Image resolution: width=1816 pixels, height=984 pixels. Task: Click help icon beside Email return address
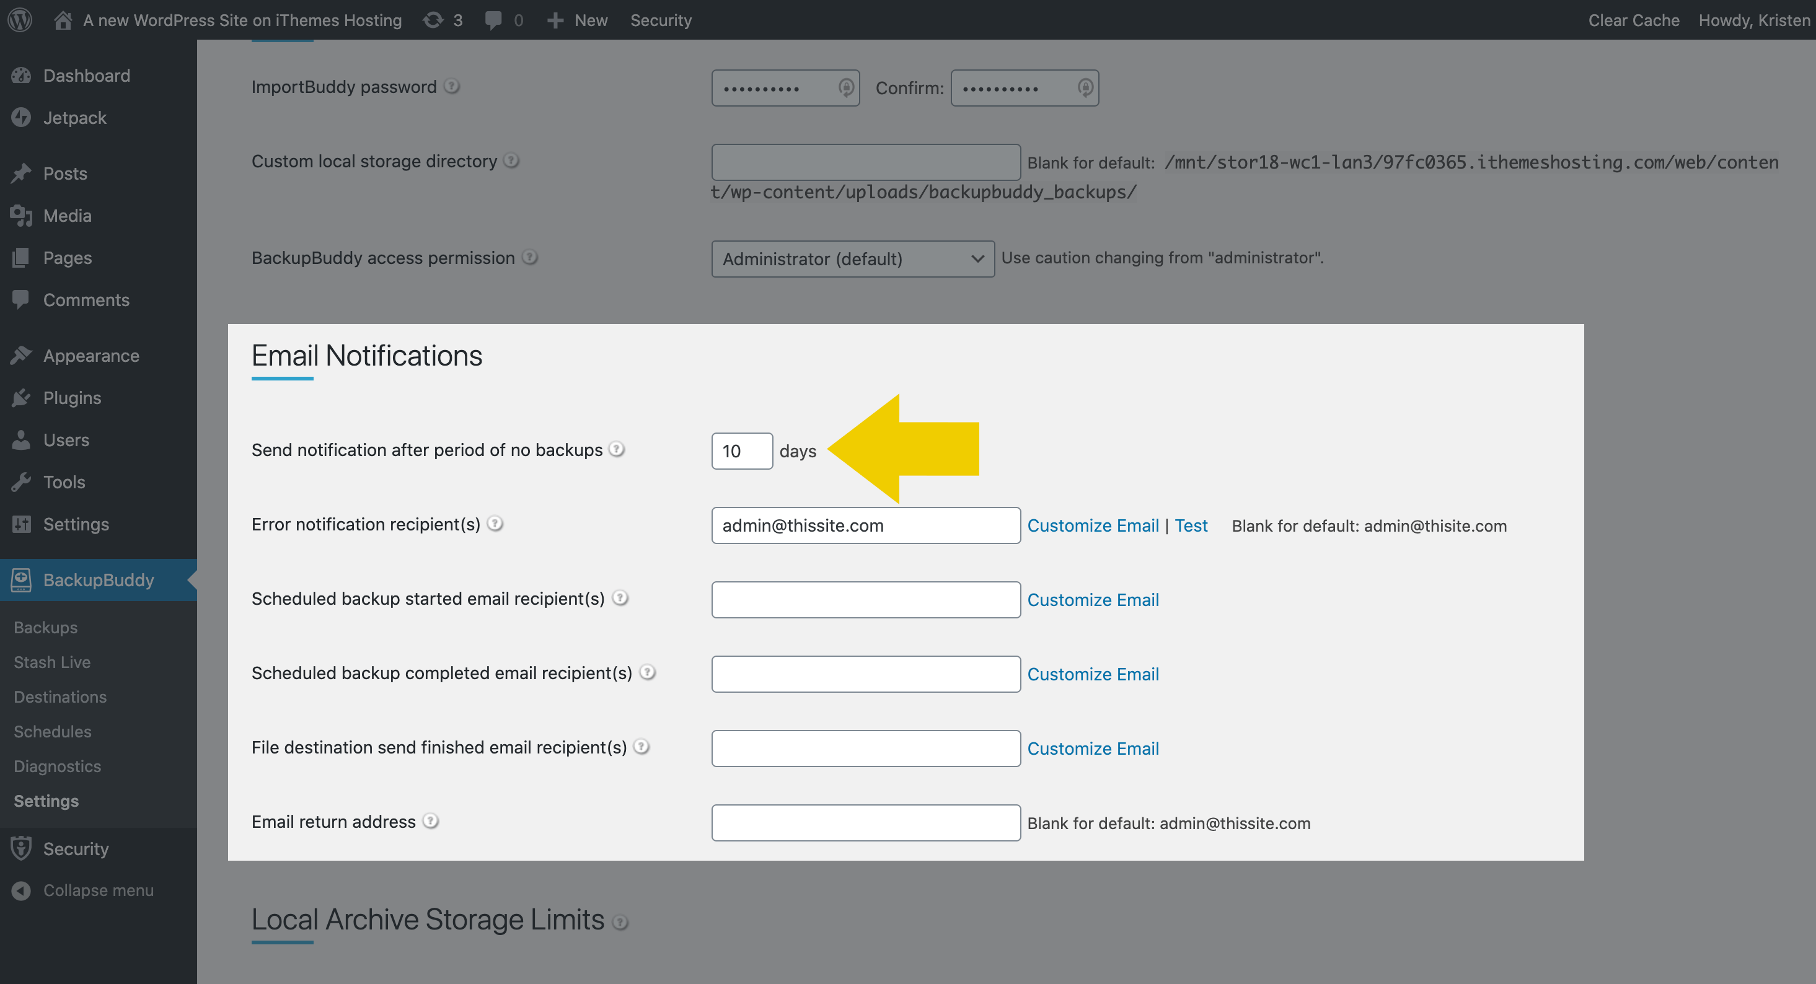(431, 821)
